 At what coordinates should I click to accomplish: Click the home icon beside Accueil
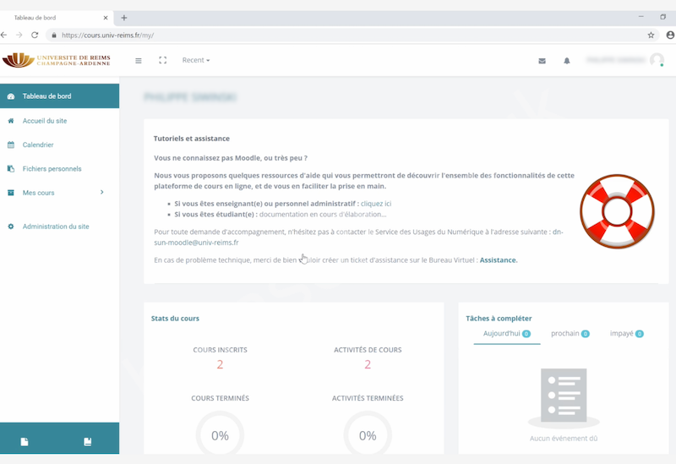(x=11, y=121)
